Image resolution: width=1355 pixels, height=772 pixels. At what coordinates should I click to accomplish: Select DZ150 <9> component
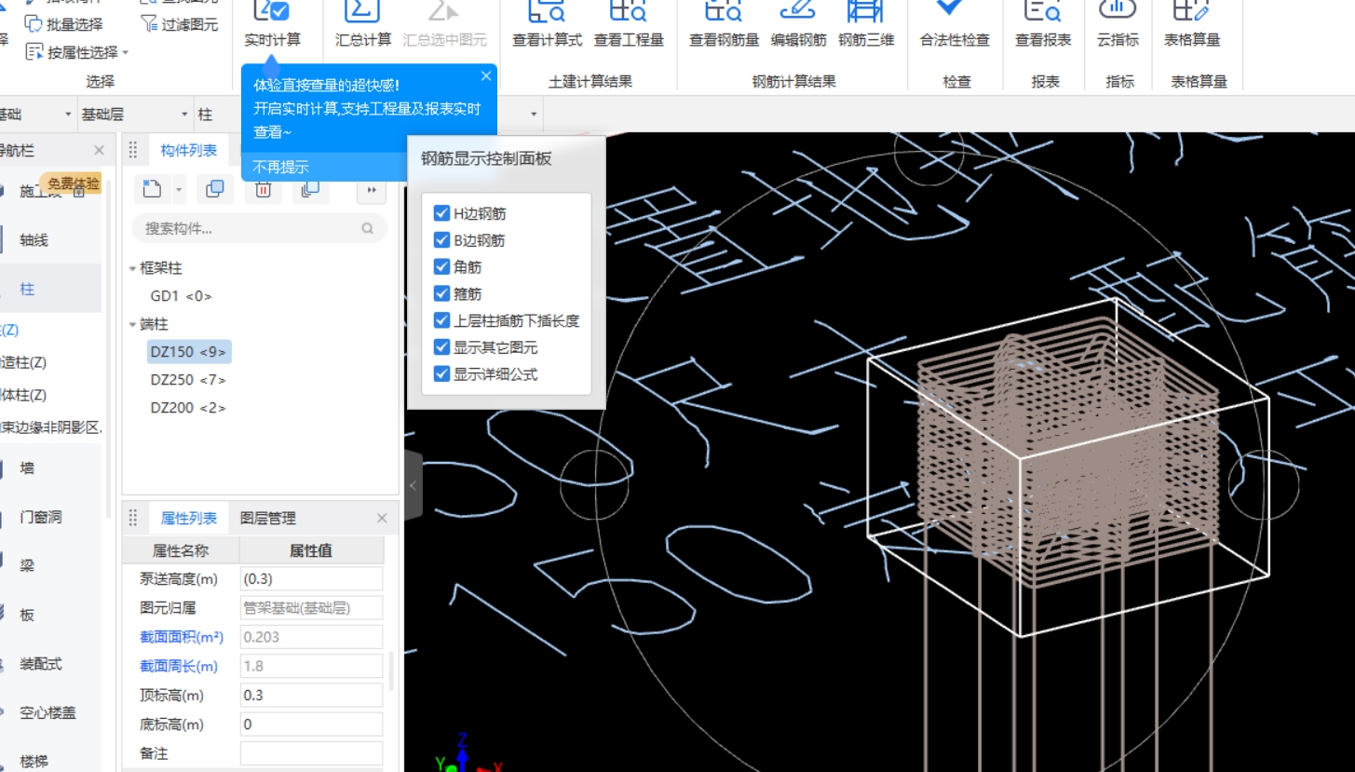point(188,352)
